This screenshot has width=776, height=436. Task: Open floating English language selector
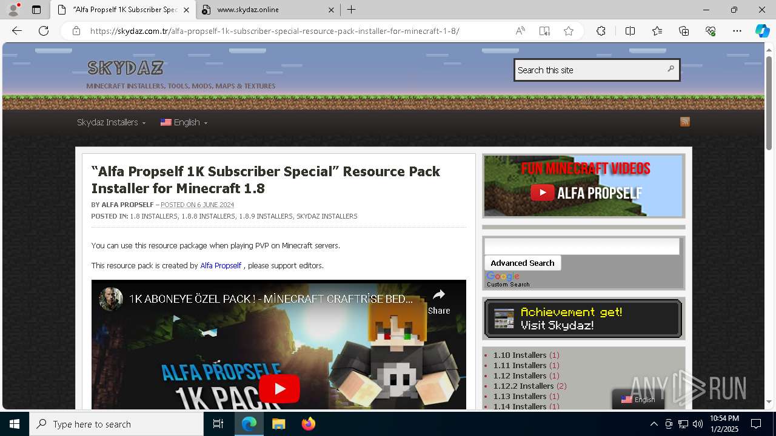point(638,400)
